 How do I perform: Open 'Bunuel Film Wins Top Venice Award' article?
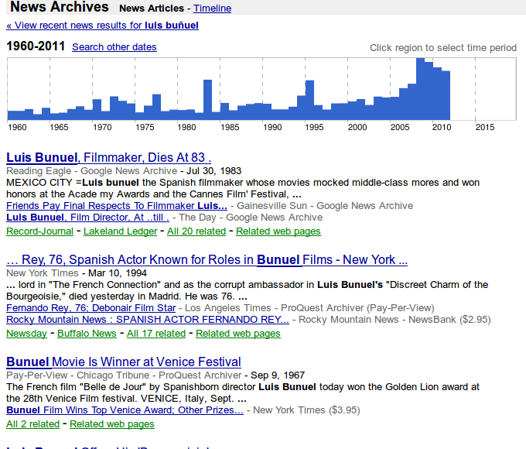click(125, 410)
